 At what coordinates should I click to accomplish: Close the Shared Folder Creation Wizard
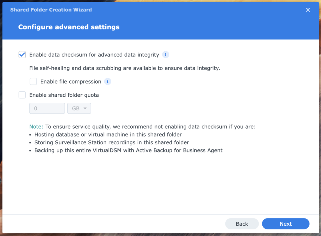(308, 10)
